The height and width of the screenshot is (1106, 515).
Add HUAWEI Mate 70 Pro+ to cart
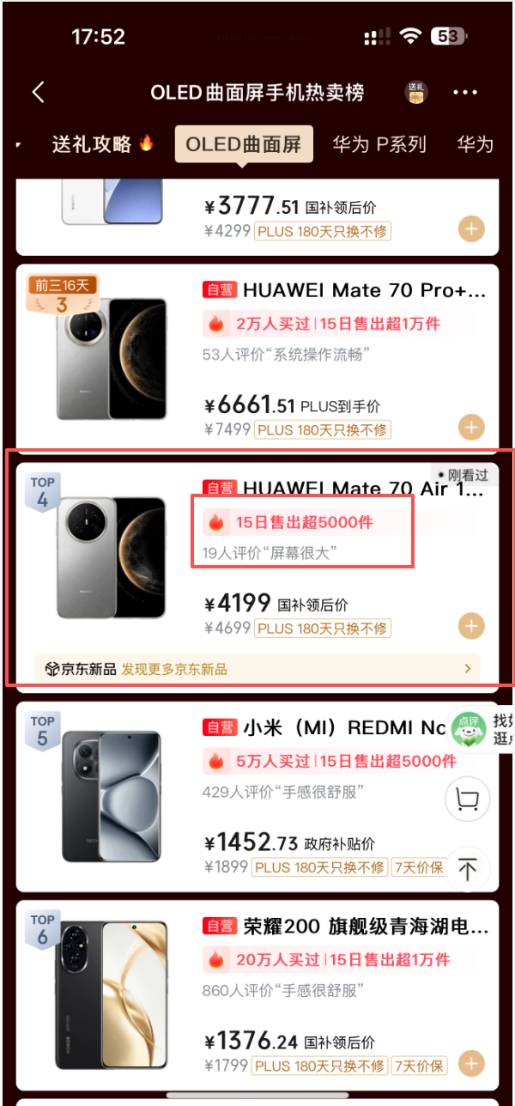point(471,427)
